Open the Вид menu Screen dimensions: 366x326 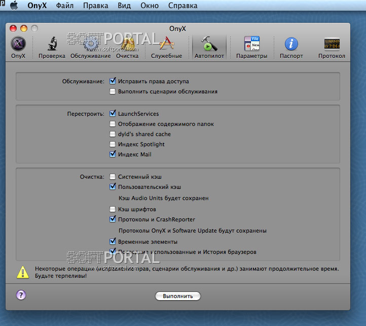pos(124,6)
